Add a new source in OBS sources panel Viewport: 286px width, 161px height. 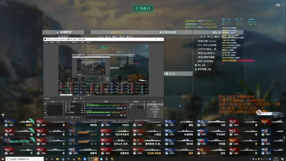(x=66, y=117)
